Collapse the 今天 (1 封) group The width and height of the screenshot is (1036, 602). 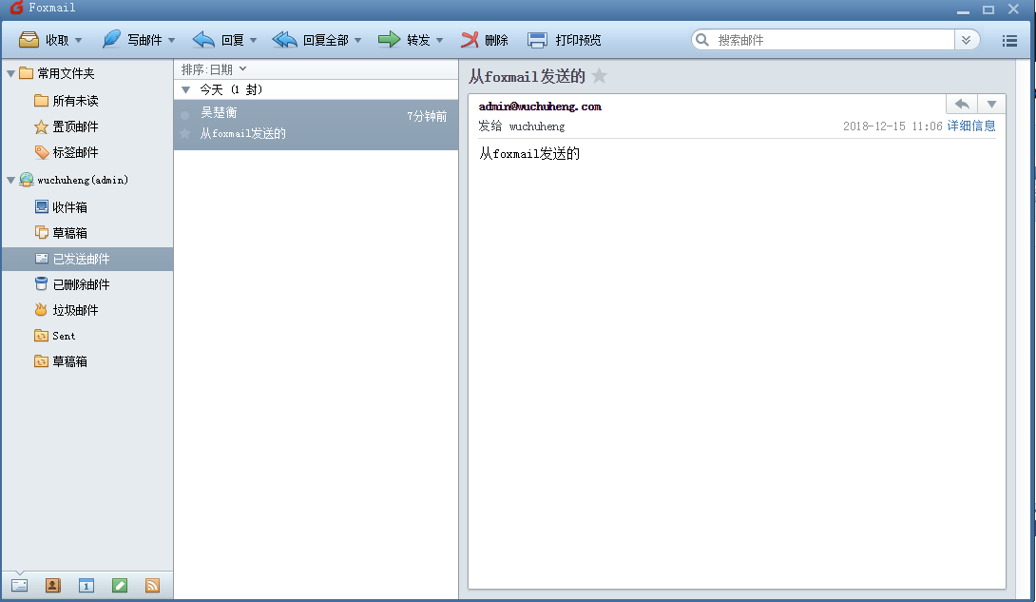(x=185, y=89)
